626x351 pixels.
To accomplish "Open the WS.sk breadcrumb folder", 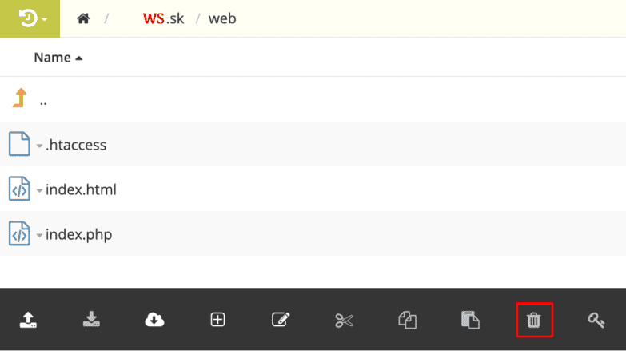I will pos(164,18).
